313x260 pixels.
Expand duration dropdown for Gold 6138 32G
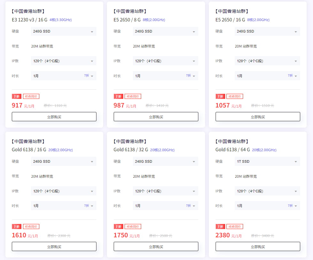point(165,206)
